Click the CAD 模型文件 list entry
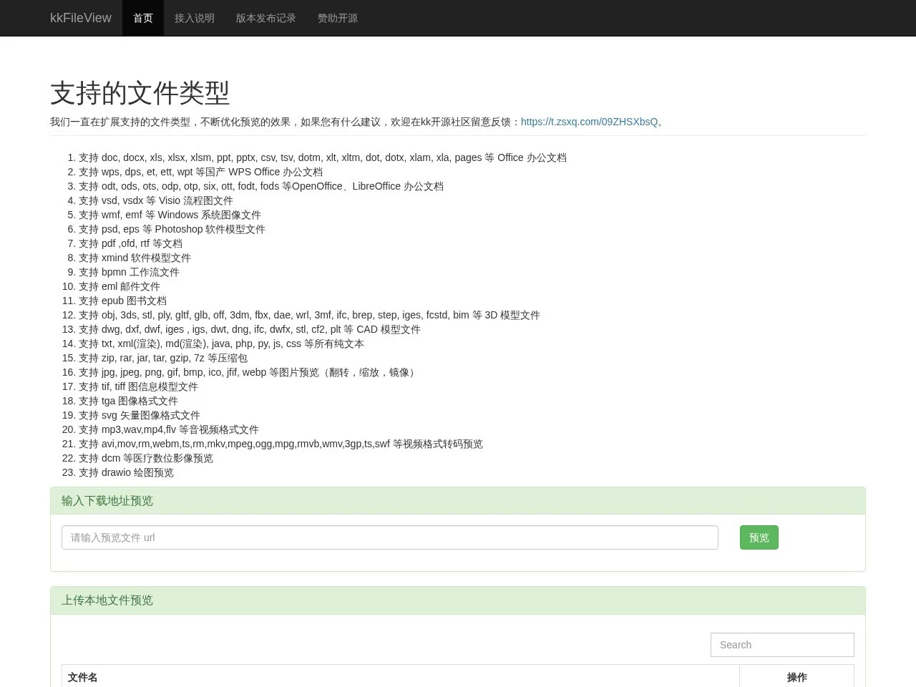916x687 pixels. click(249, 329)
